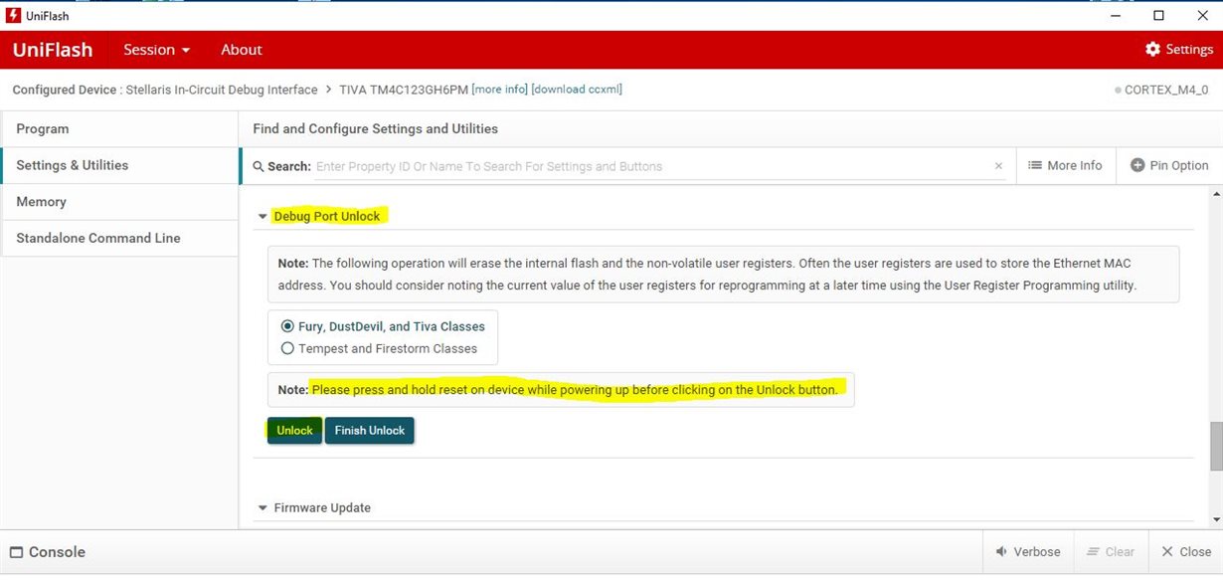This screenshot has width=1223, height=582.
Task: Click the [more info] link
Action: click(499, 90)
